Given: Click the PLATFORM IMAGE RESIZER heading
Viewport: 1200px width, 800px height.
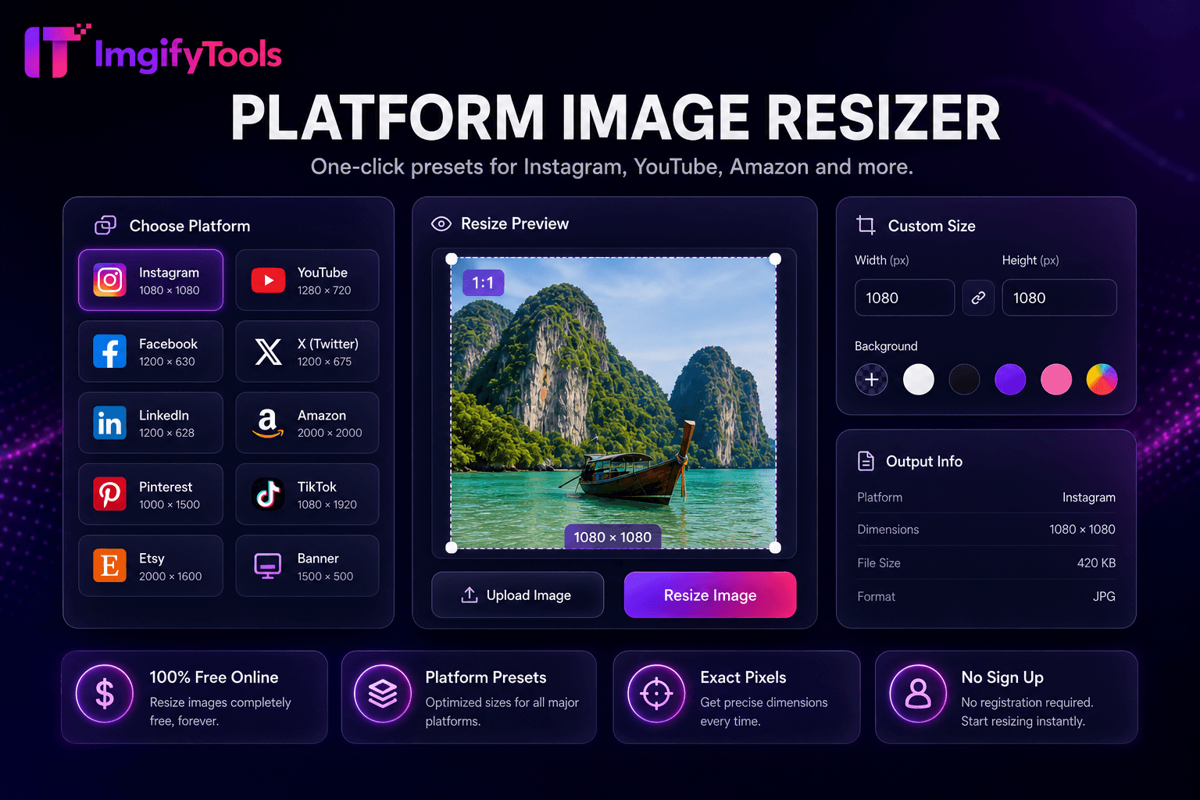Looking at the screenshot, I should [x=615, y=118].
